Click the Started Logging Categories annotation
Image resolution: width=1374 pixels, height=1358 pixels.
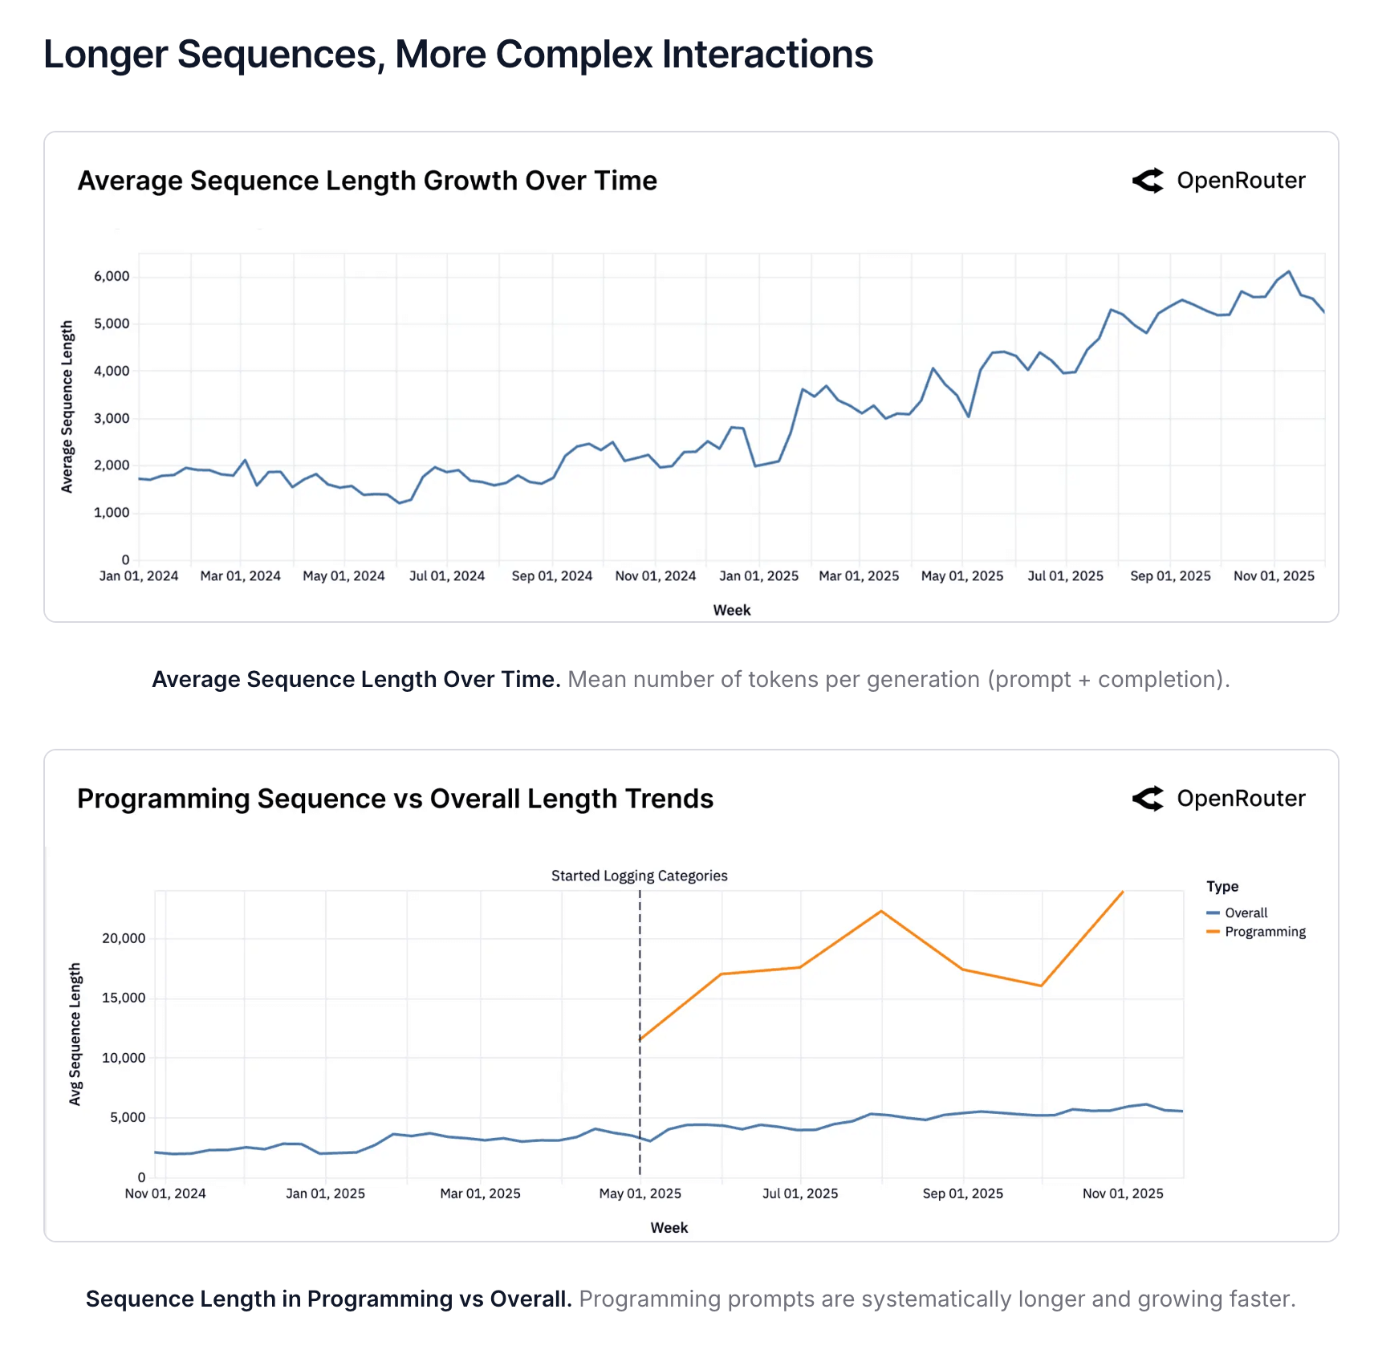[x=639, y=876]
